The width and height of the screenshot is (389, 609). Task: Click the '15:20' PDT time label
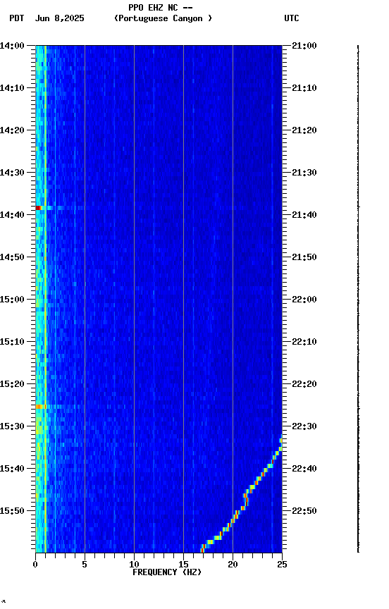point(12,384)
